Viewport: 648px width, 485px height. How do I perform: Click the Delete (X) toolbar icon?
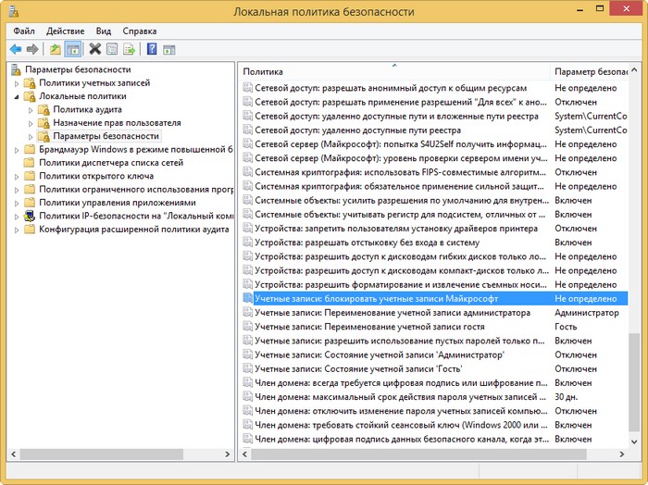[95, 49]
